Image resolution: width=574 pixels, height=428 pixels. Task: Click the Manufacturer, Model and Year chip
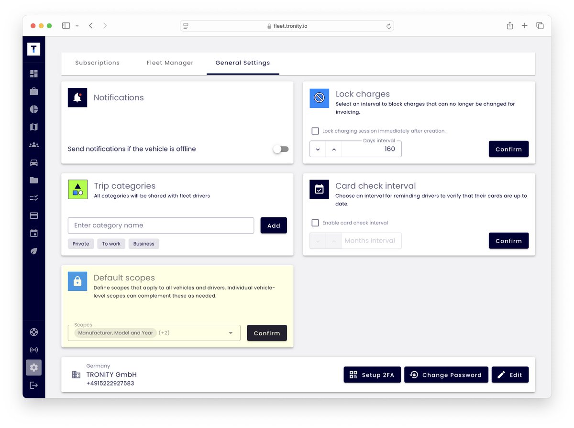[115, 333]
